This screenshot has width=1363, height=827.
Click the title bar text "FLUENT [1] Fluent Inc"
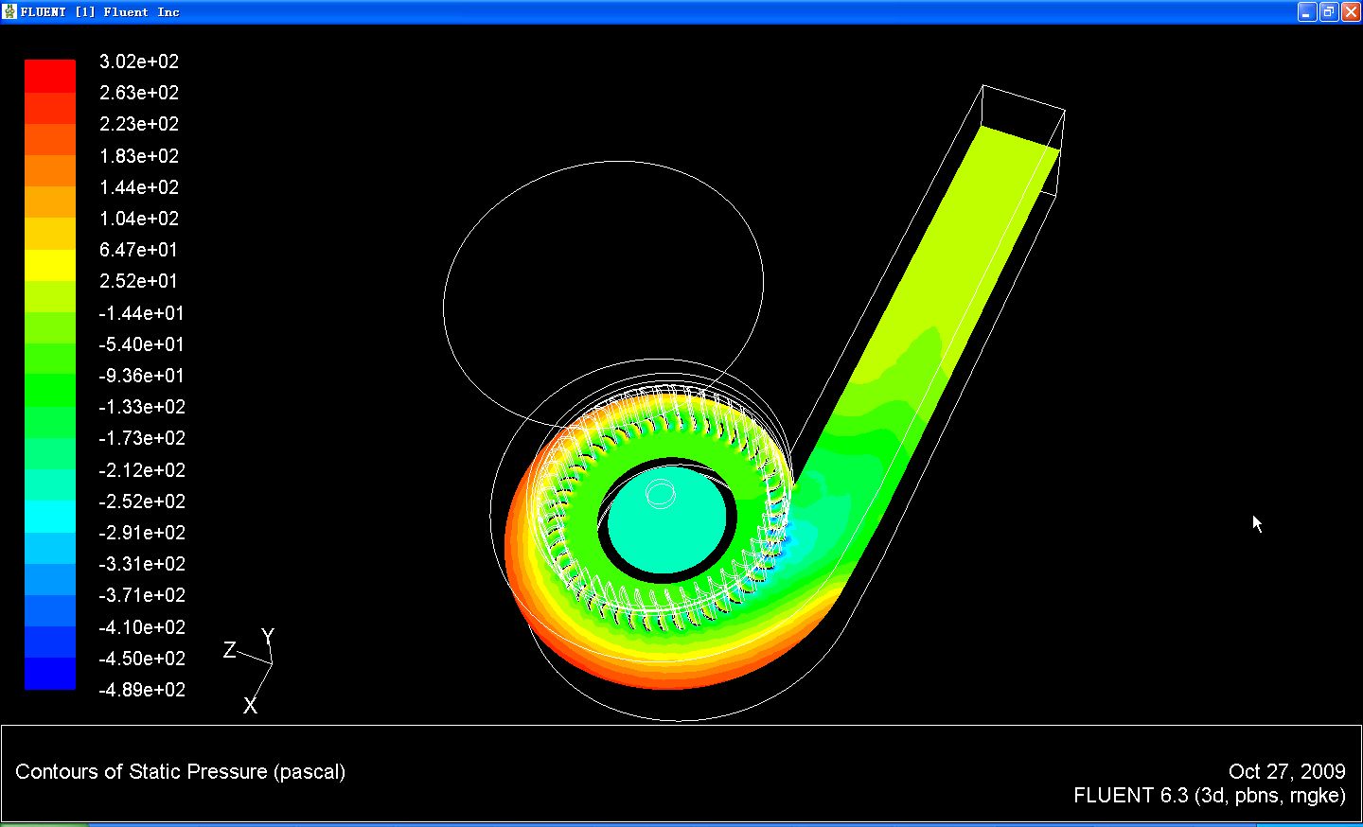pos(100,12)
